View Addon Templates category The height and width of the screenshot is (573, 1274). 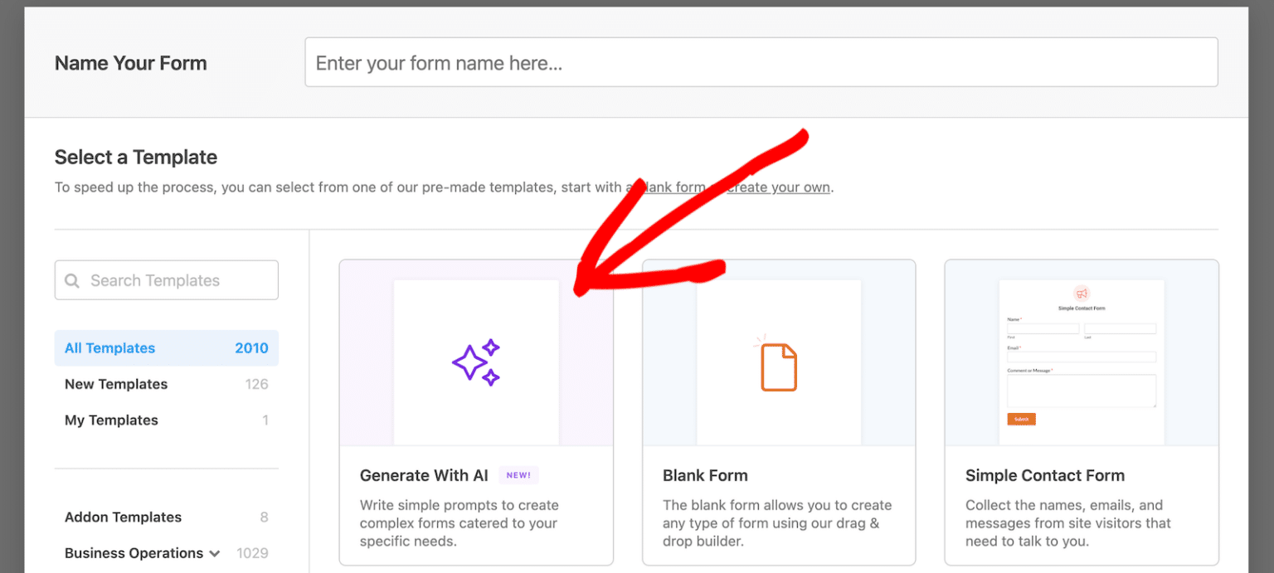pos(123,517)
